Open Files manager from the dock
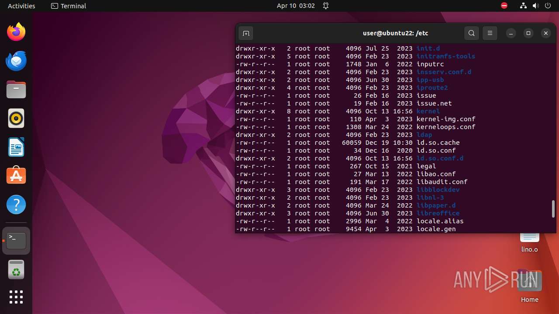The height and width of the screenshot is (314, 559). coord(16,89)
